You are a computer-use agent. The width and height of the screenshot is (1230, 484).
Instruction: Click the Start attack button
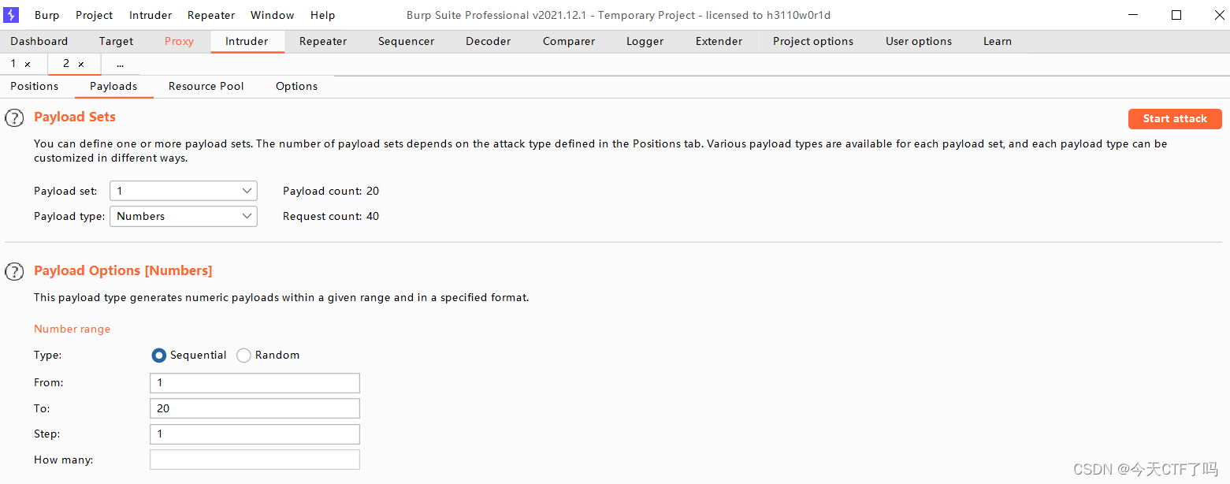click(x=1175, y=119)
